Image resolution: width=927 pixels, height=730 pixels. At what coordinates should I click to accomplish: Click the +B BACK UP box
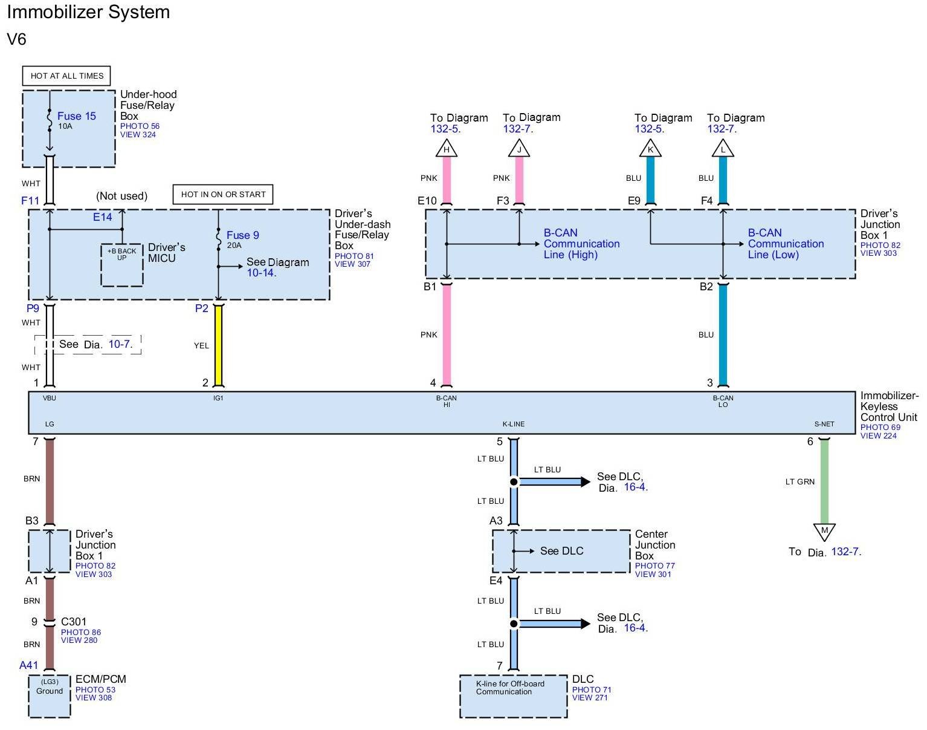(122, 265)
